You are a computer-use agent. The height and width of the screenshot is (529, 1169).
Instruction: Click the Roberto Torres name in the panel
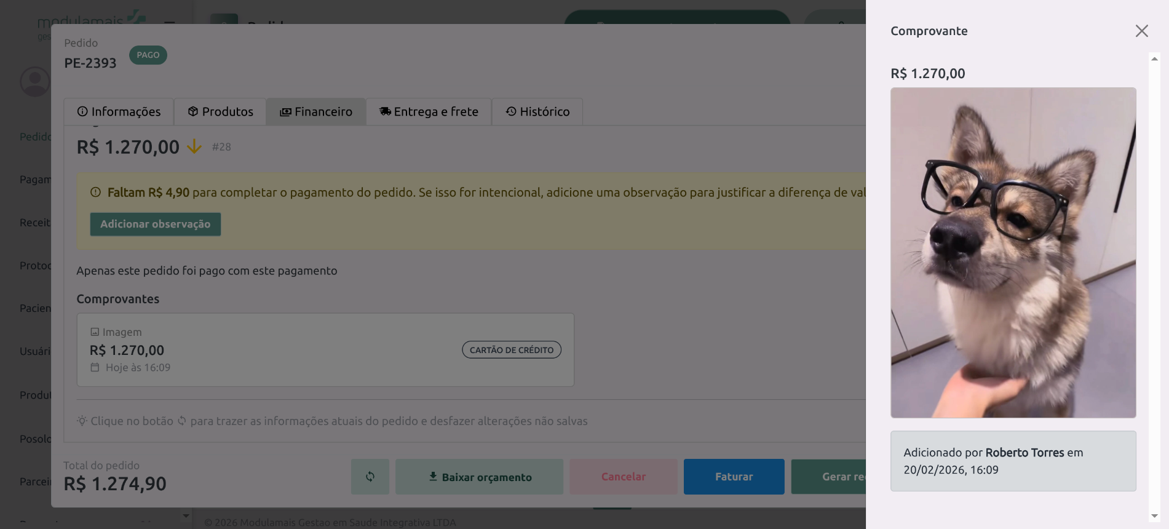coord(1024,453)
